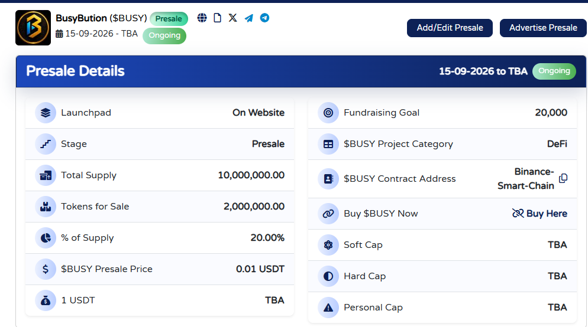This screenshot has height=327, width=588.
Task: Click the $BUSY Presale Price label
Action: click(x=106, y=269)
